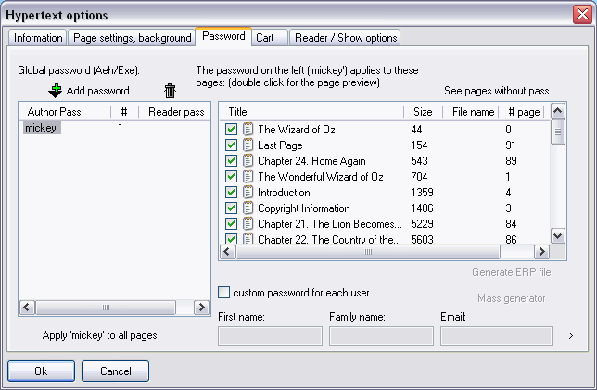Switch to the Cart tab
The height and width of the screenshot is (390, 597).
(265, 38)
